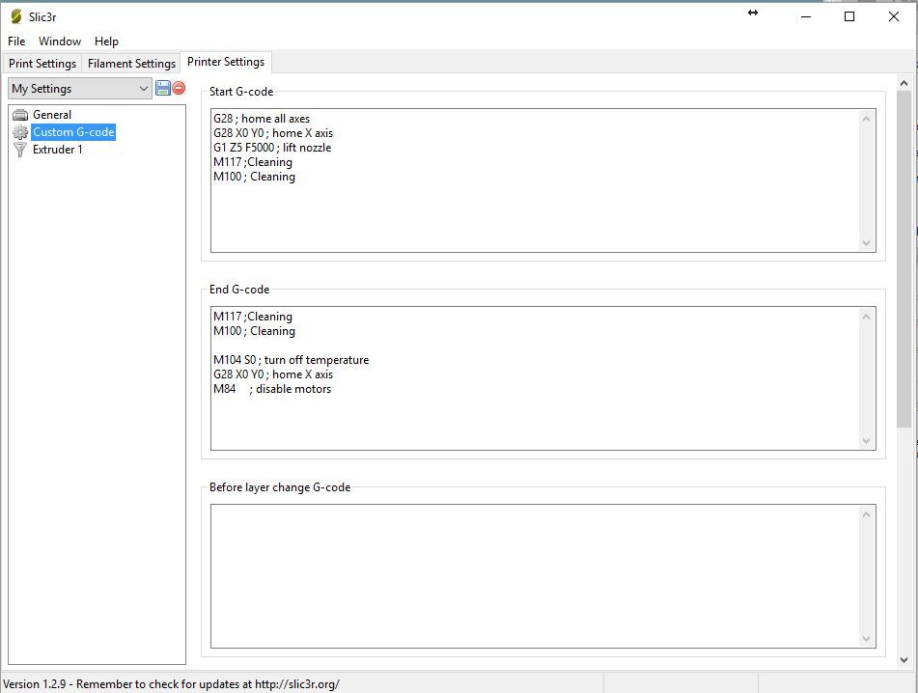Switch to the Filament Settings tab
This screenshot has width=918, height=693.
(131, 63)
